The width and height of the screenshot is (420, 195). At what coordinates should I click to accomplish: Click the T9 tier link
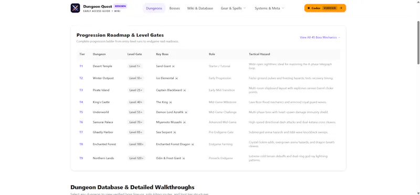click(x=81, y=158)
